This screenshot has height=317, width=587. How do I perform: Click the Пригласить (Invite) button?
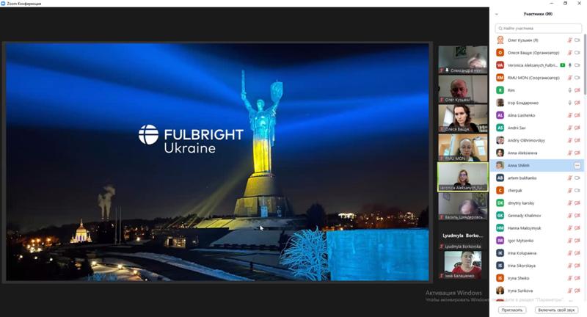click(511, 310)
